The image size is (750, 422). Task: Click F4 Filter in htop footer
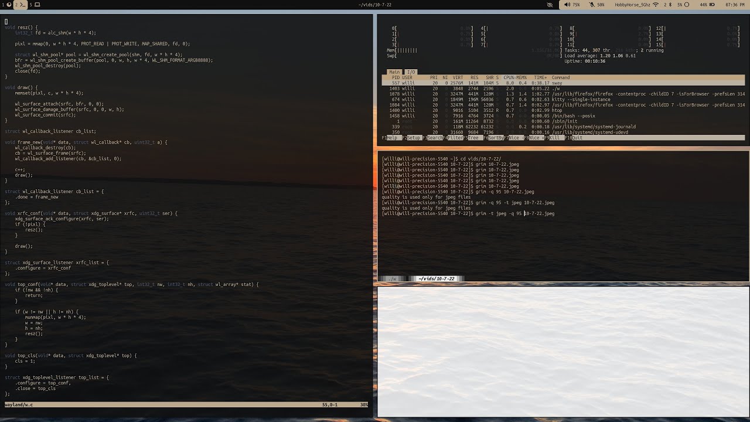453,138
